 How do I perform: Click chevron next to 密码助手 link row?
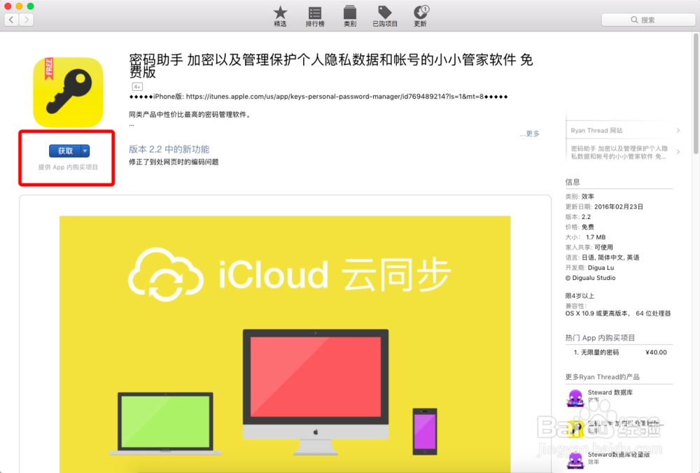[x=678, y=152]
